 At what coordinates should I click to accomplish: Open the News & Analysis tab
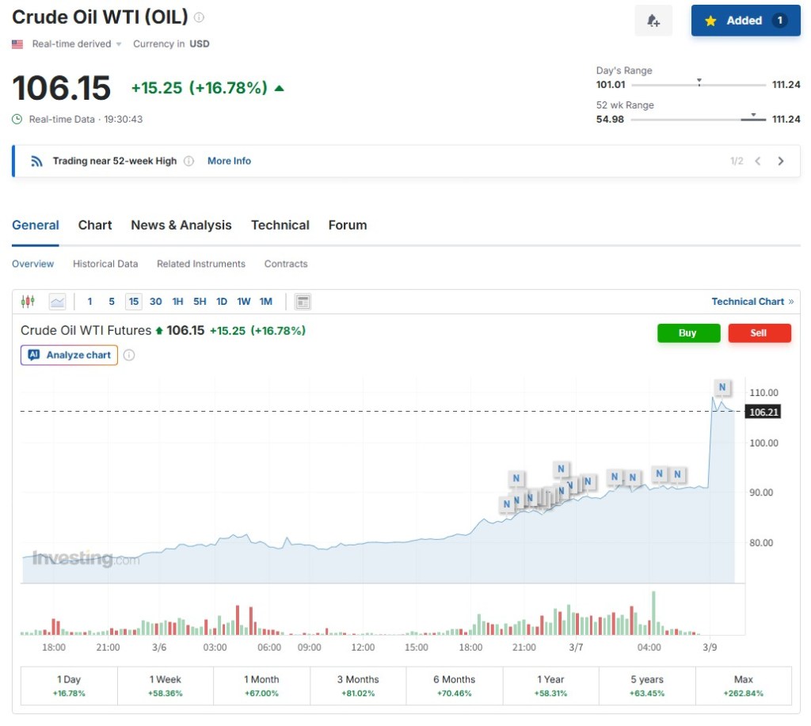[181, 226]
